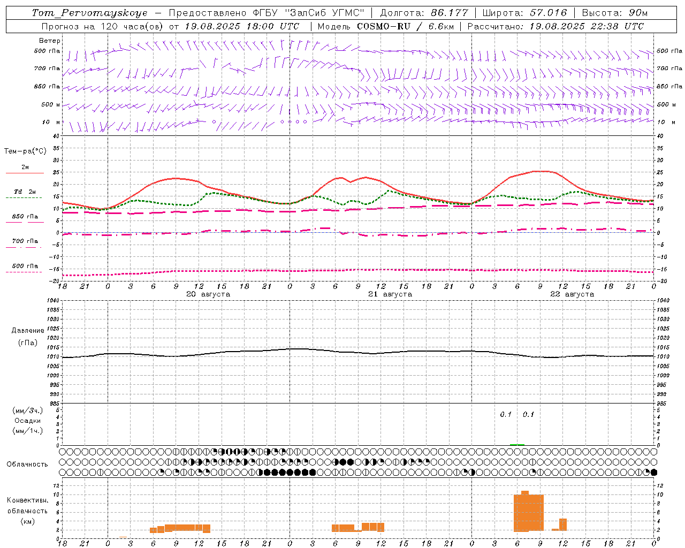Click the Ветер panel label

coord(50,41)
